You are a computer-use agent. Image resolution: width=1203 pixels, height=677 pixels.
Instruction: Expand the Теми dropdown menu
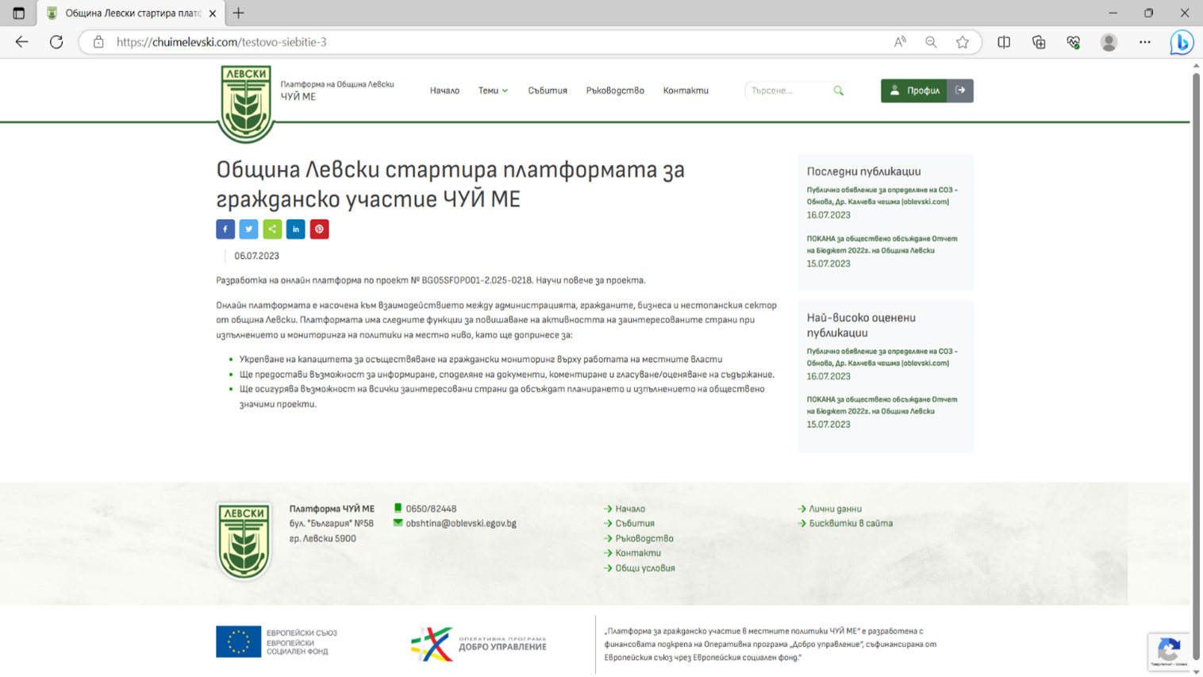(x=493, y=90)
